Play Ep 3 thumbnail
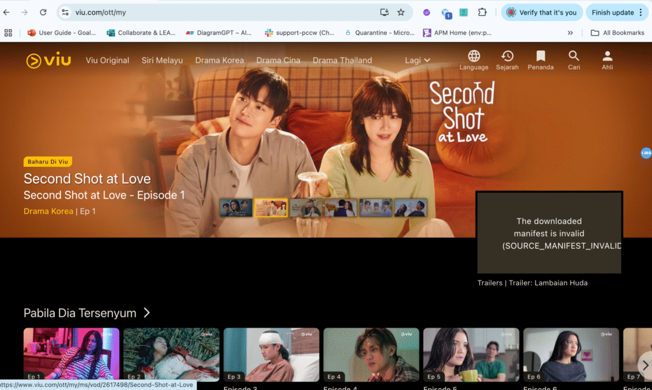The width and height of the screenshot is (652, 390). pos(271,355)
